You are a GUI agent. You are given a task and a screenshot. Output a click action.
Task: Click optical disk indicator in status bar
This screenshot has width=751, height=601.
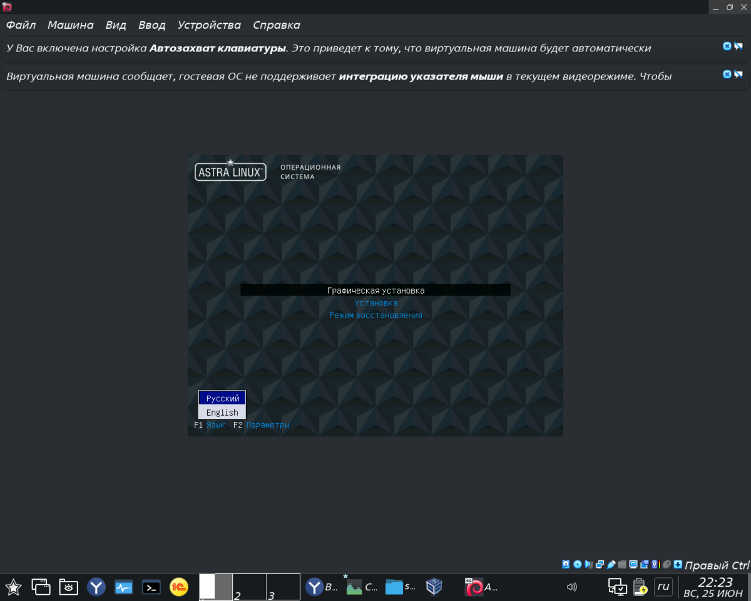pos(578,564)
